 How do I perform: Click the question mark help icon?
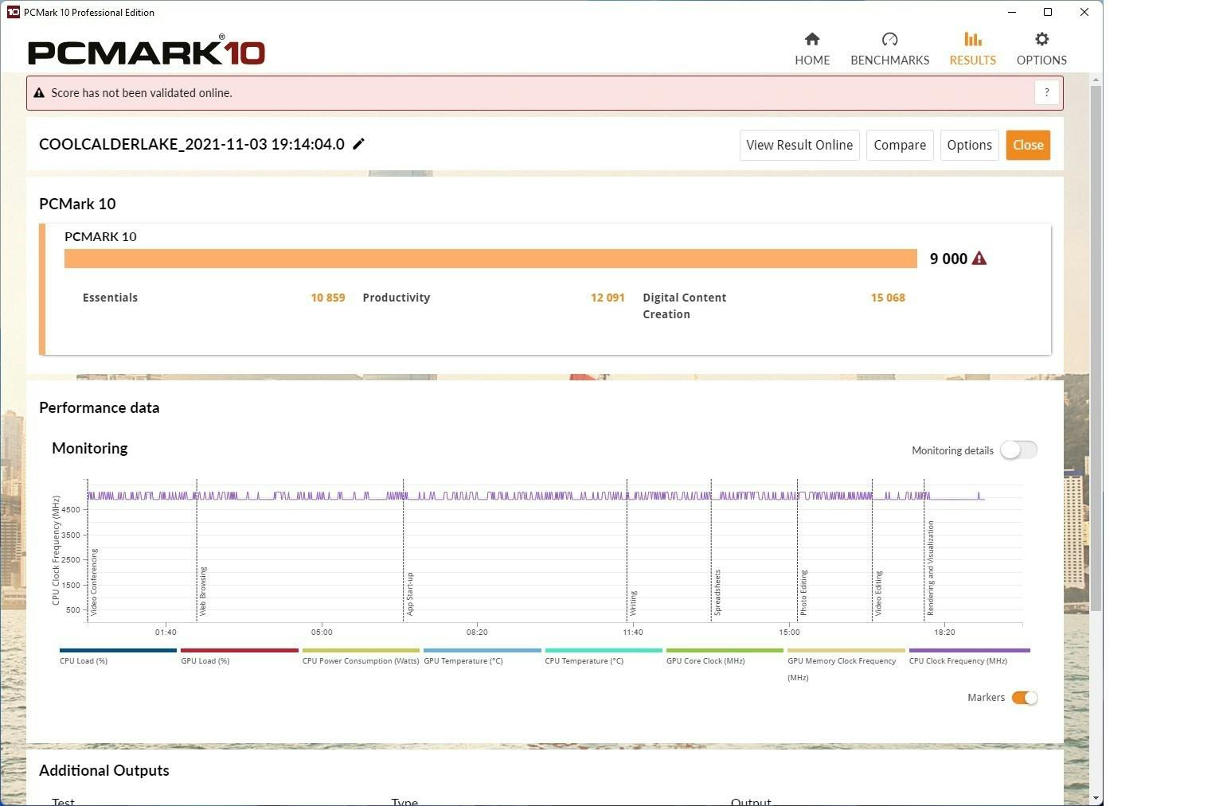point(1046,92)
